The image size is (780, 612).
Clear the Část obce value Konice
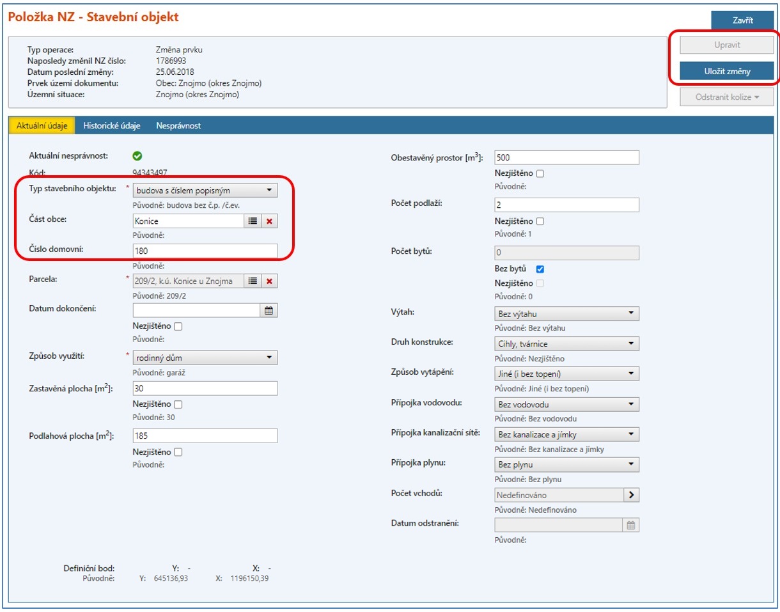tap(269, 221)
